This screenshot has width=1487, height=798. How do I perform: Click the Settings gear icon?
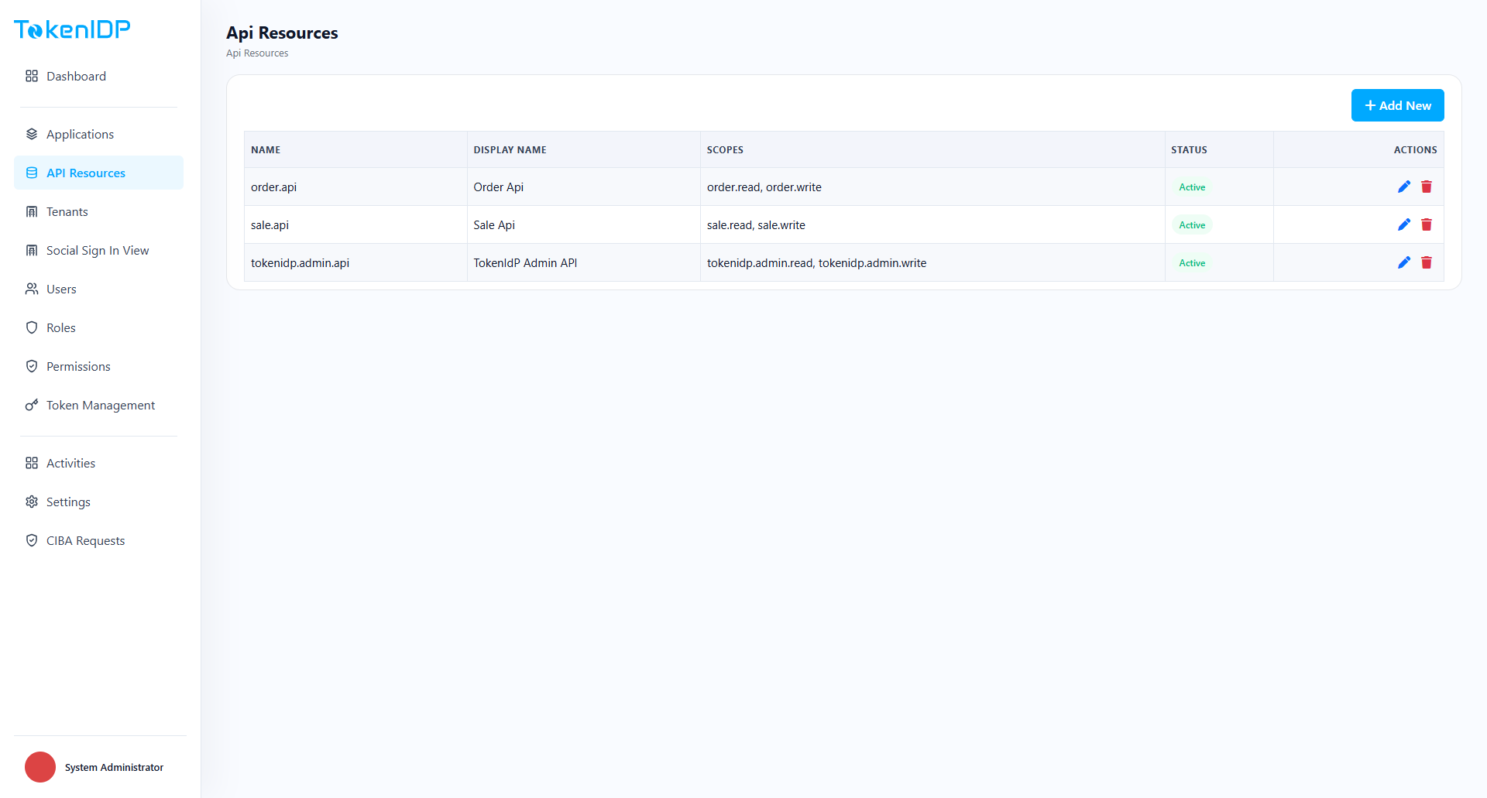click(32, 502)
